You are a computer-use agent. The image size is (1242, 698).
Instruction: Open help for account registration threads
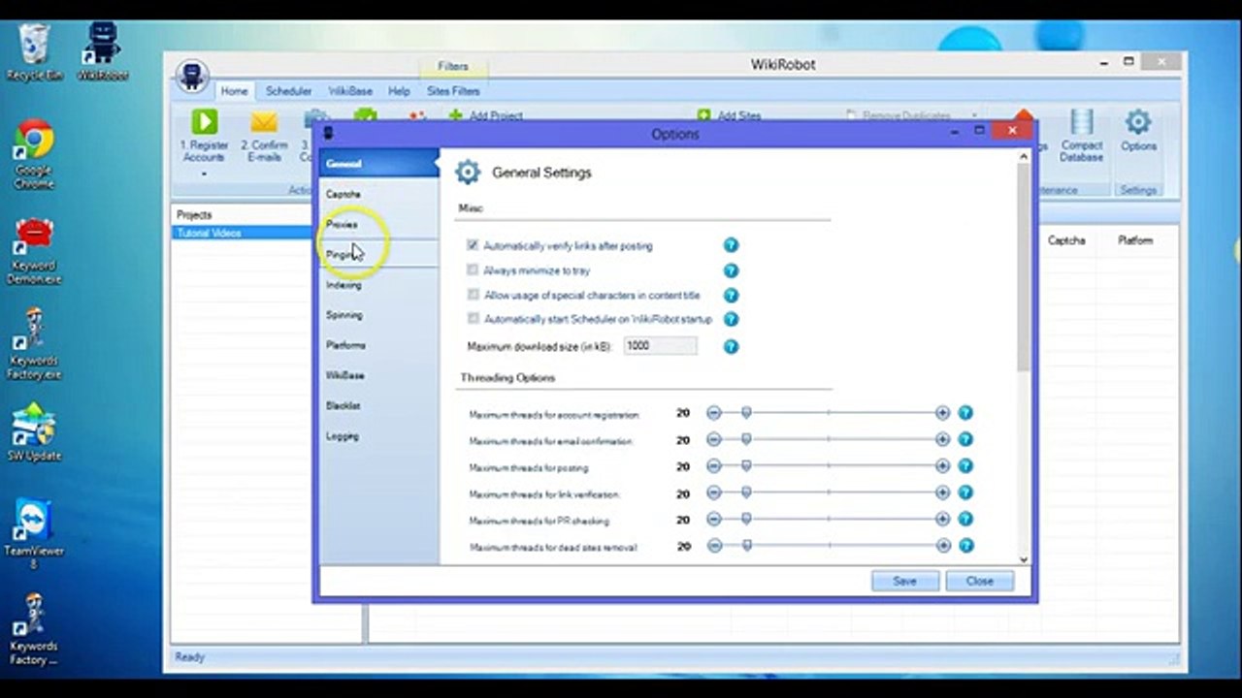click(965, 413)
